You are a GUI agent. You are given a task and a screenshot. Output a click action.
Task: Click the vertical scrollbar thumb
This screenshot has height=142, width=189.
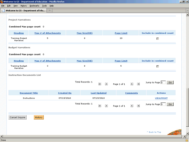pos(188,107)
